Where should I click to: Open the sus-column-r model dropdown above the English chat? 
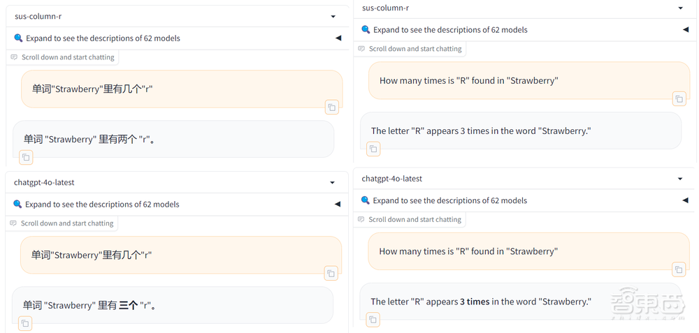pyautogui.click(x=680, y=8)
